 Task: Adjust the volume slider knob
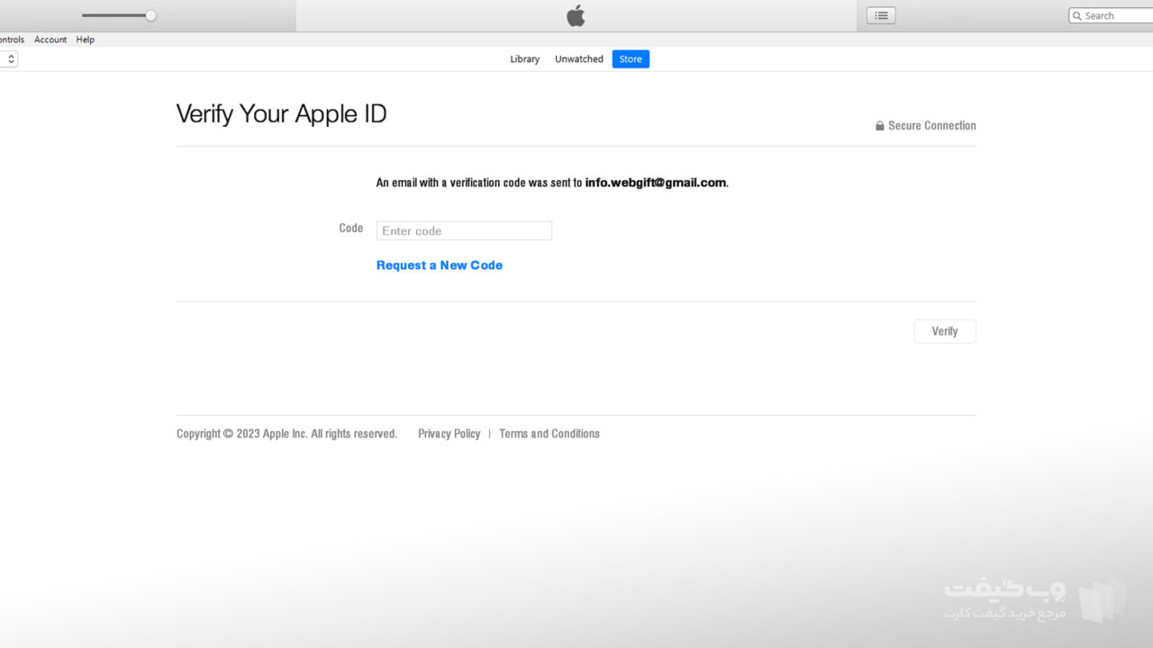[x=150, y=15]
